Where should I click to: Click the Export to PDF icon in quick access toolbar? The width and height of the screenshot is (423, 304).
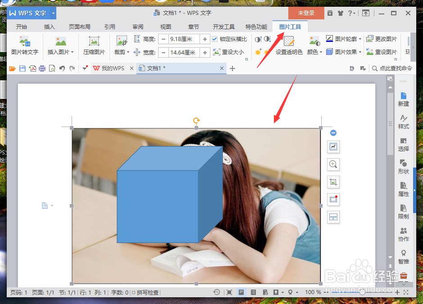pyautogui.click(x=32, y=68)
